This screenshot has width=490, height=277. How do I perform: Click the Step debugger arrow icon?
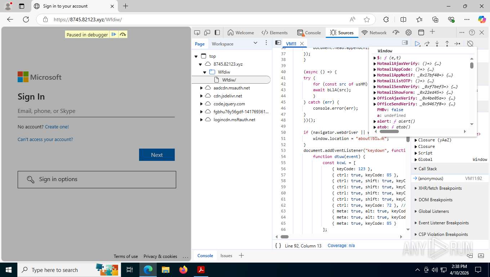click(457, 44)
